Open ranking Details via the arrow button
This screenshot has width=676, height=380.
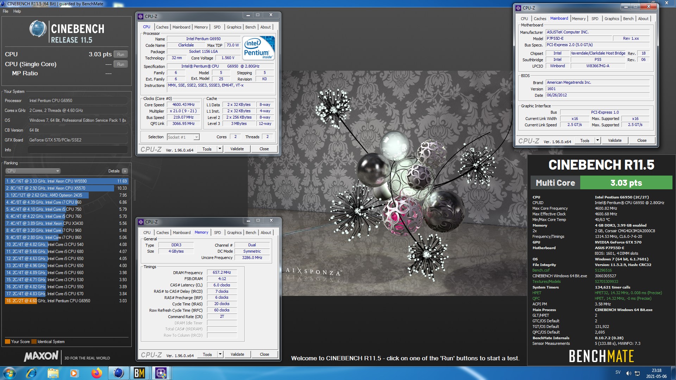pyautogui.click(x=125, y=171)
